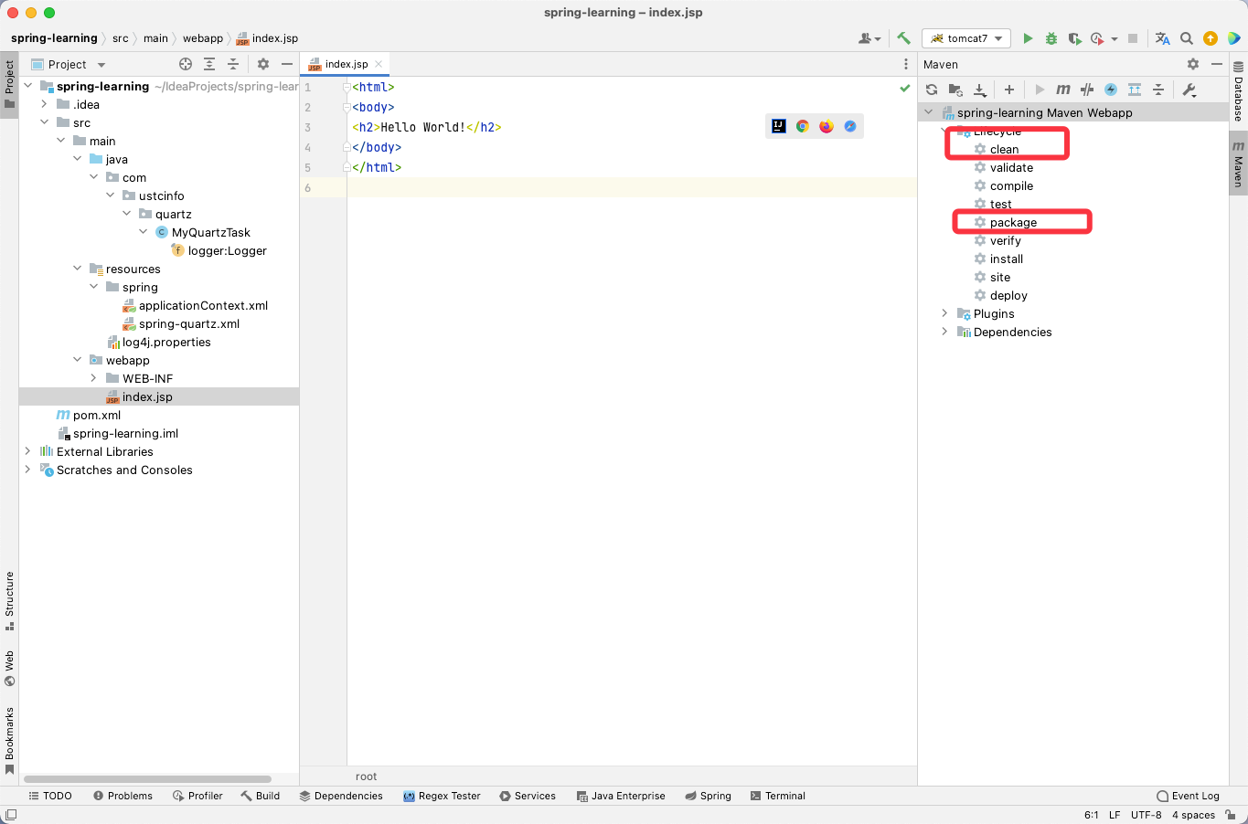
Task: Run tomcat7 with coverage shield icon
Action: tap(1074, 38)
